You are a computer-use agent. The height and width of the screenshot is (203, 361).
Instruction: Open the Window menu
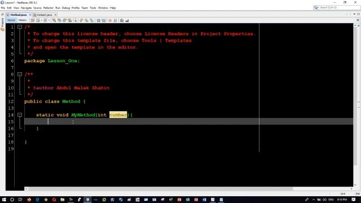click(103, 8)
